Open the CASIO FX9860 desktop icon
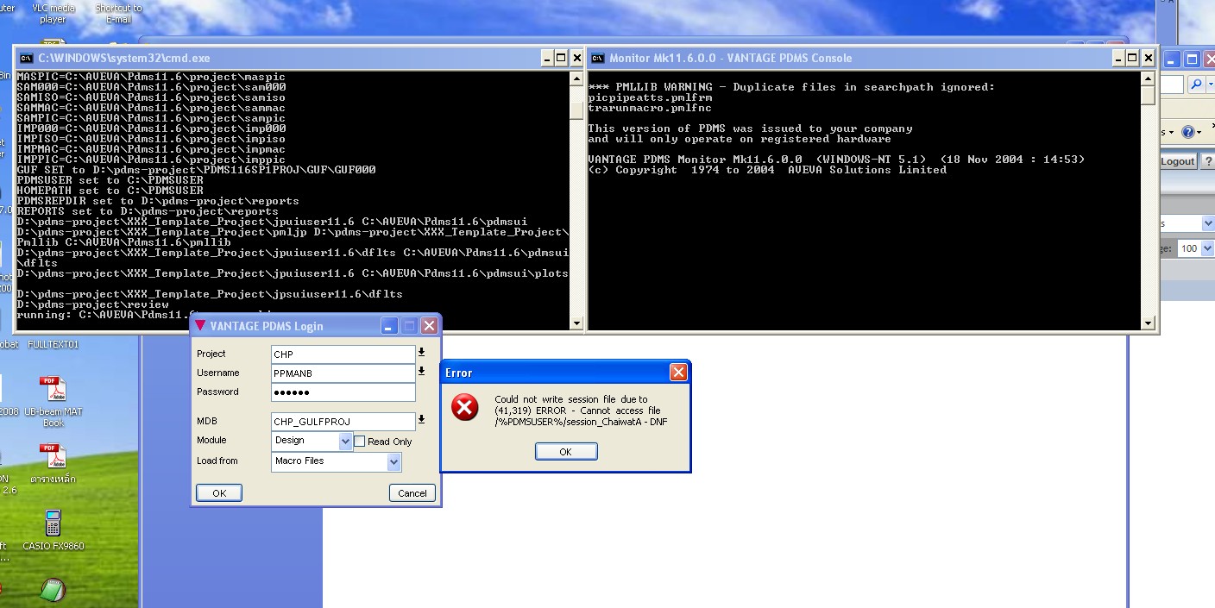The width and height of the screenshot is (1215, 608). point(53,523)
